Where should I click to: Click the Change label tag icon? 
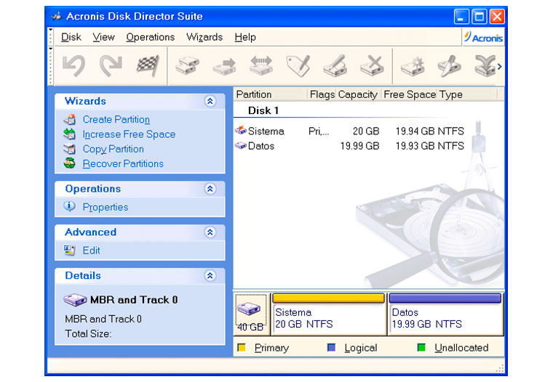pos(298,66)
